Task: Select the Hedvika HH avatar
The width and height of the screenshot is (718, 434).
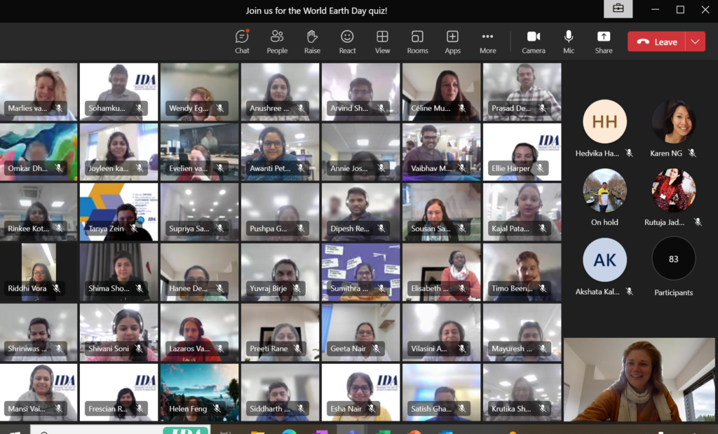Action: coord(604,122)
